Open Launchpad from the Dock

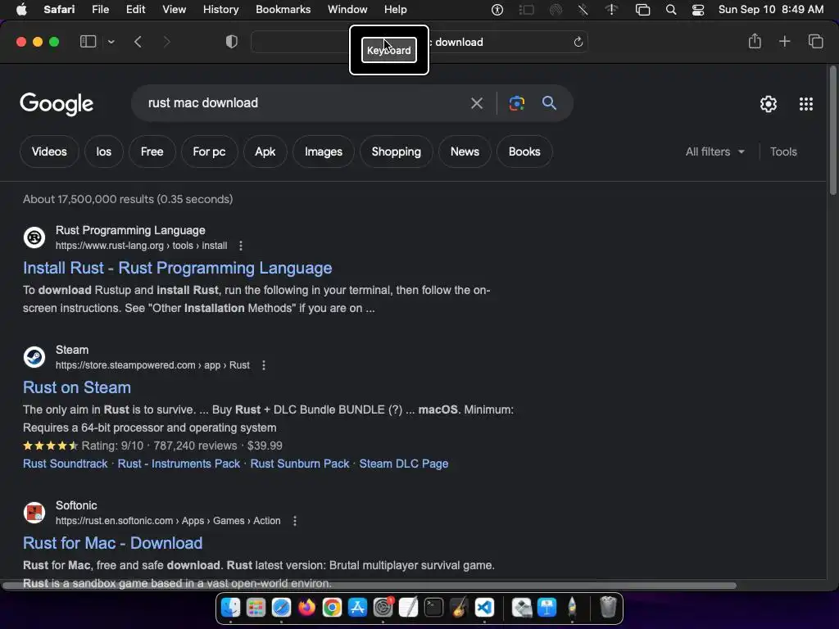pos(256,608)
